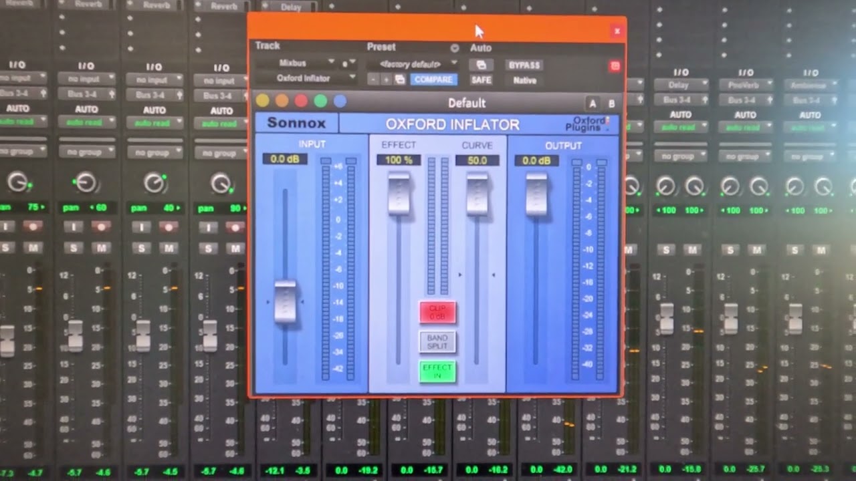
Task: Turn the pan knob above pan 75
Action: point(18,181)
